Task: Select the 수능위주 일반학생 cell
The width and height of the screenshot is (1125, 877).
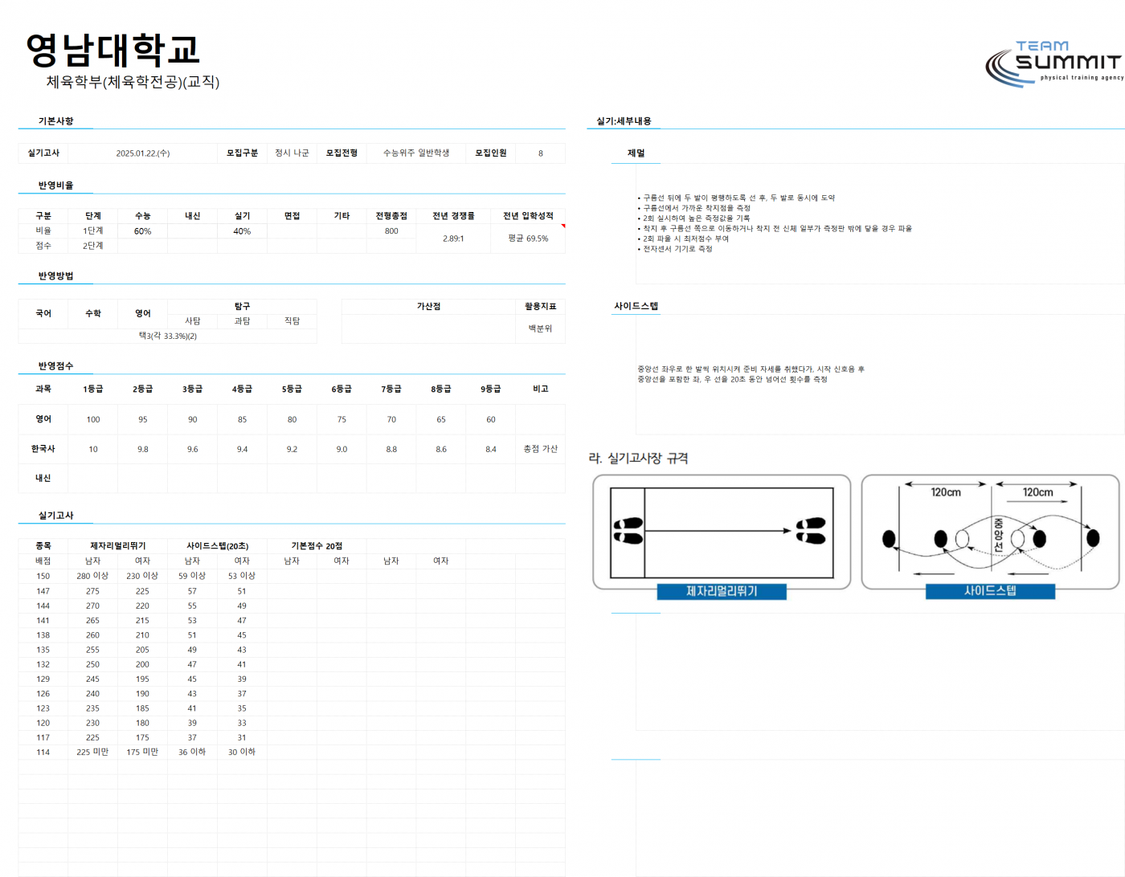Action: 416,153
